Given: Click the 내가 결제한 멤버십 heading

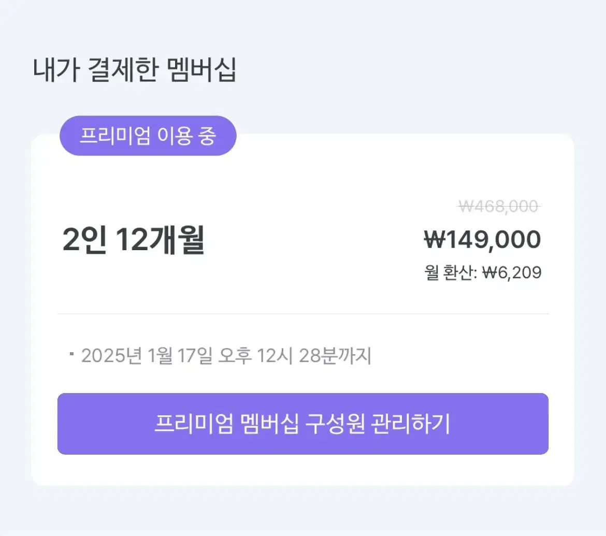Looking at the screenshot, I should 135,70.
